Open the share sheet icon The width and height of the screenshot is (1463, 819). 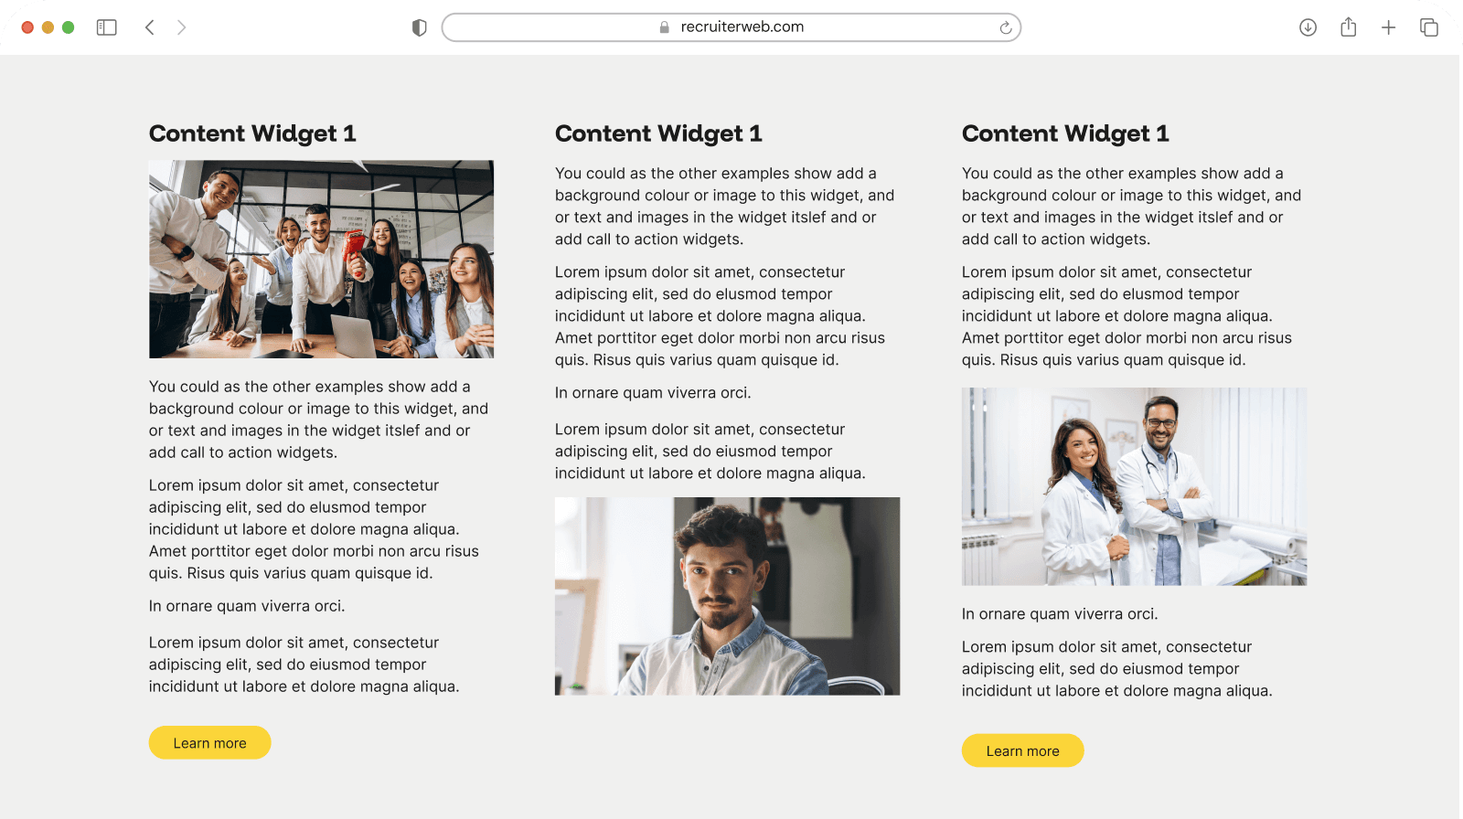click(1349, 27)
